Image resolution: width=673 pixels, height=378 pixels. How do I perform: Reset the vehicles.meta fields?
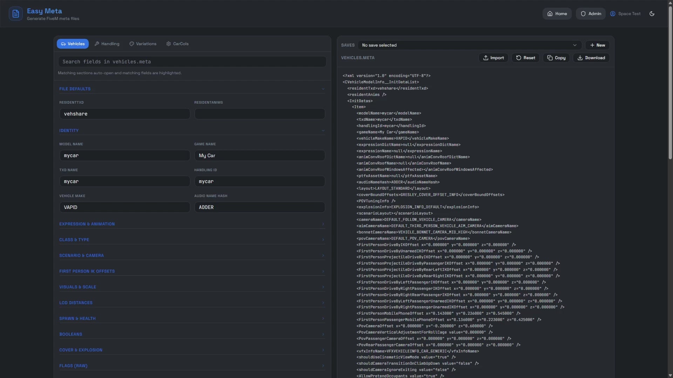tap(525, 58)
